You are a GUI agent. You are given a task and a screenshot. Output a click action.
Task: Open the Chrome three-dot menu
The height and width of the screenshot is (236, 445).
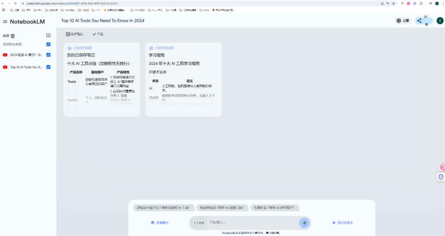coord(443,3)
